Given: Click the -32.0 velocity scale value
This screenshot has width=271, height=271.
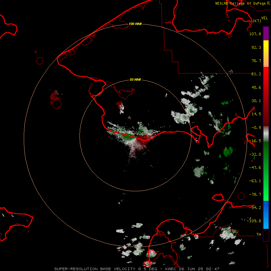Looking at the screenshot, I should point(255,154).
